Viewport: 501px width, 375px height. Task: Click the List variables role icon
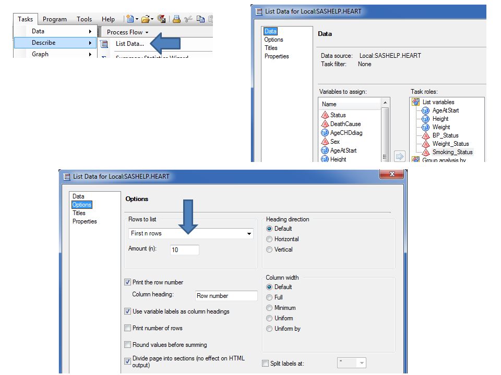(x=416, y=102)
